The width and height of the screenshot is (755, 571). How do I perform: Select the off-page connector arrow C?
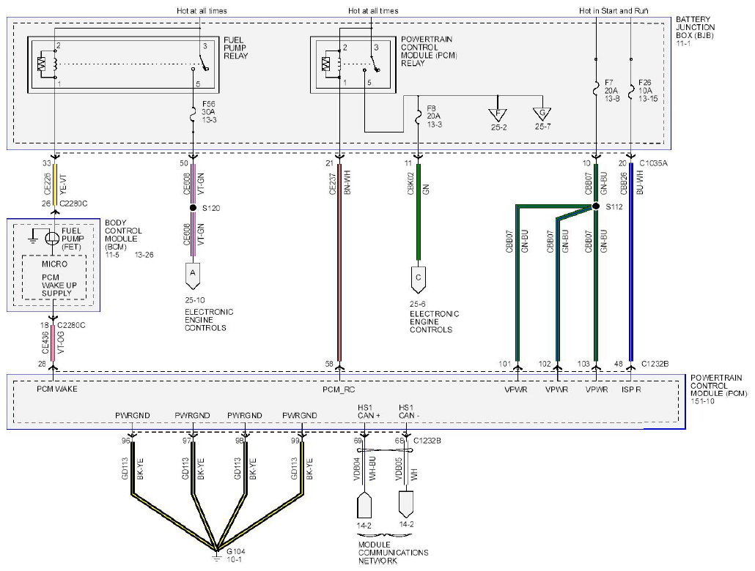pos(418,280)
